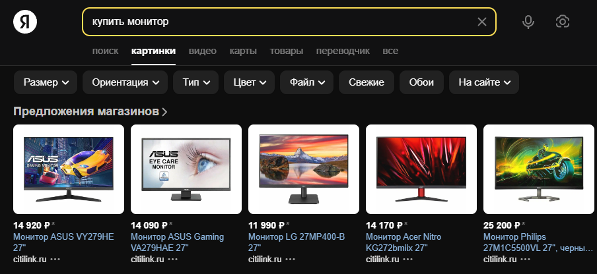Toggle the Свежие filter
The height and width of the screenshot is (274, 597).
pos(367,82)
